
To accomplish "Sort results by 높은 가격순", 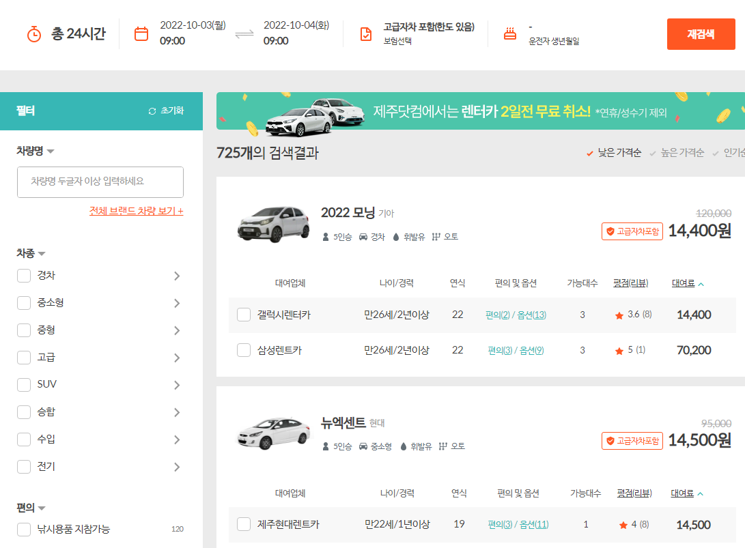I will pyautogui.click(x=682, y=152).
